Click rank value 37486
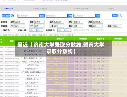The width and height of the screenshot is (127, 97). click(50, 65)
